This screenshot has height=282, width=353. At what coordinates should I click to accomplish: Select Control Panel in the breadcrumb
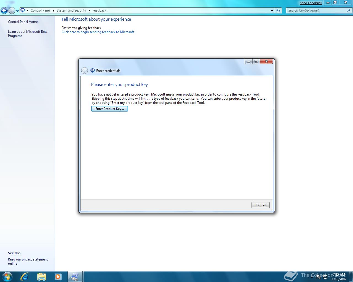[x=41, y=10]
